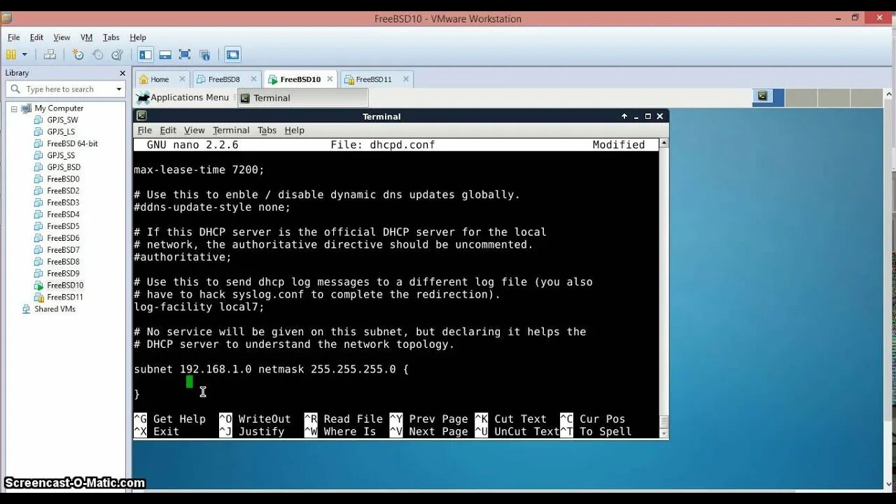Select GPJS_SW virtual machine
This screenshot has height=504, width=896.
[x=62, y=120]
